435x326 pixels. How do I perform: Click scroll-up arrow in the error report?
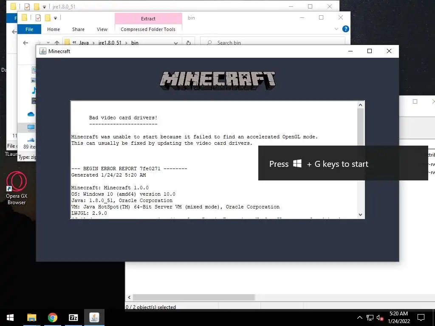(x=360, y=105)
